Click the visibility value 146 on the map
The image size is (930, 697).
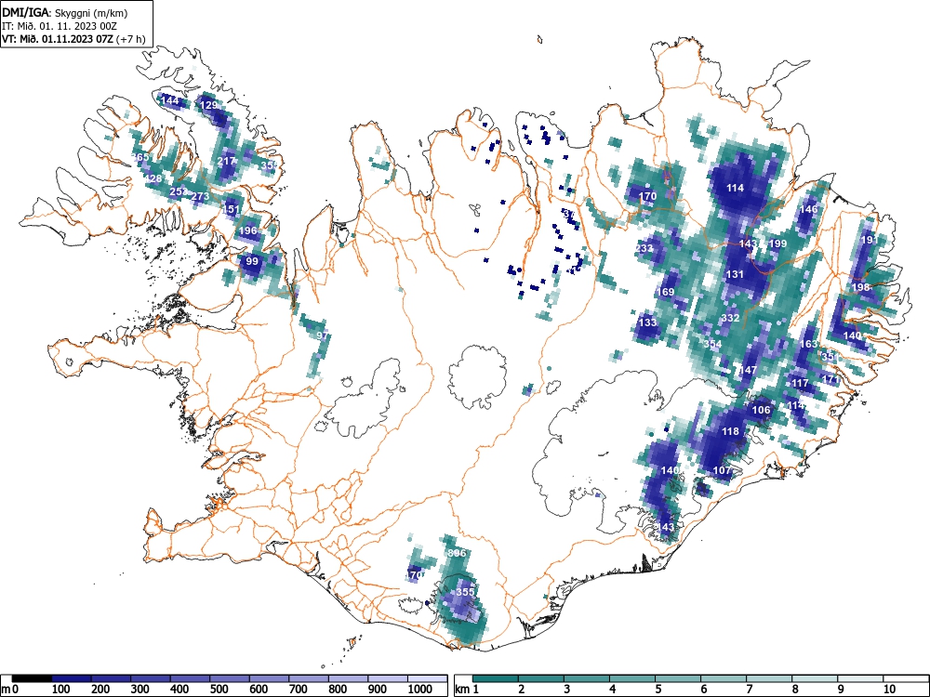808,209
